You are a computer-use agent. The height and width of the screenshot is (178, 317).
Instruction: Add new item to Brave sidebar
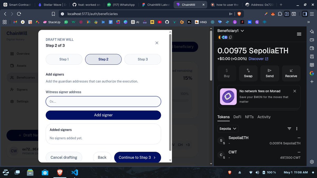click(312, 82)
